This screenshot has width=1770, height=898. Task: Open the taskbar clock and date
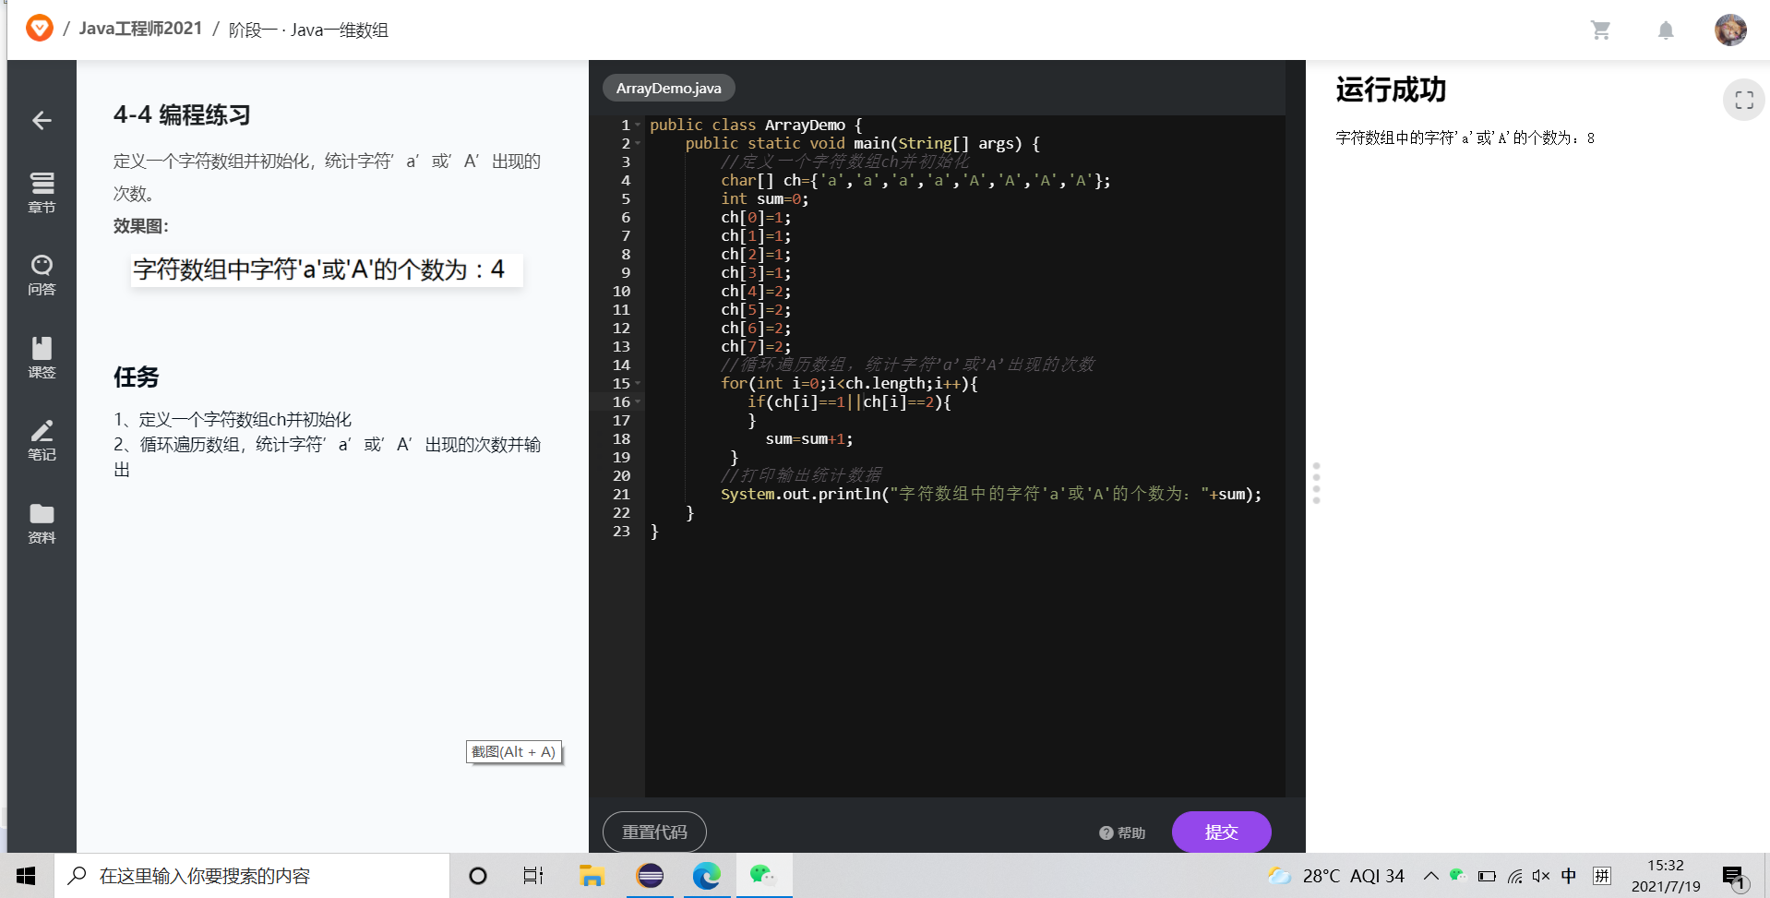point(1666,876)
